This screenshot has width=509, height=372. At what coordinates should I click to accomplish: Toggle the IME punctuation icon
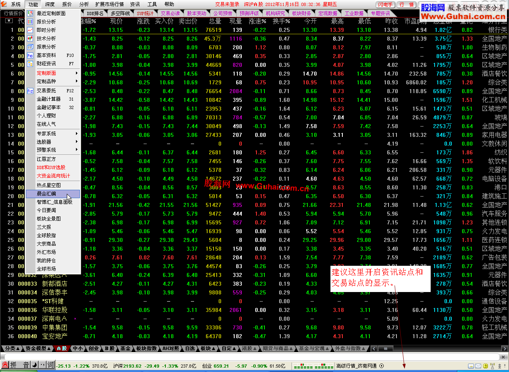coord(43,365)
